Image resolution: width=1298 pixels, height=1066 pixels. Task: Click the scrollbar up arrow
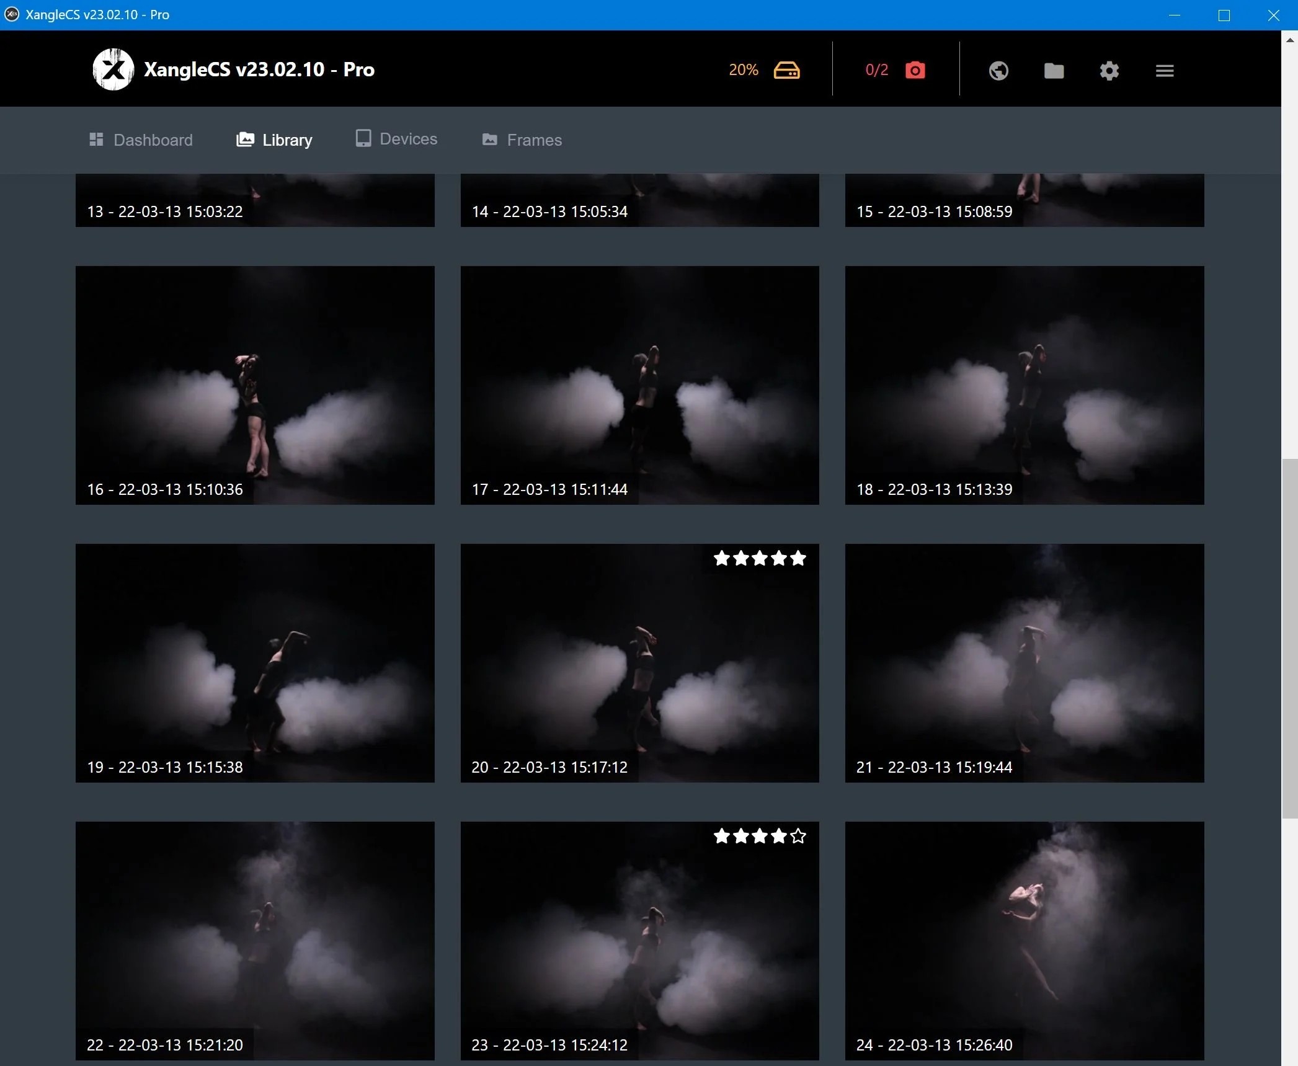1290,40
